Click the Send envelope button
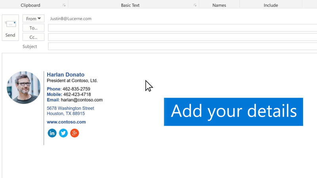This screenshot has width=317, height=178. pos(10,28)
